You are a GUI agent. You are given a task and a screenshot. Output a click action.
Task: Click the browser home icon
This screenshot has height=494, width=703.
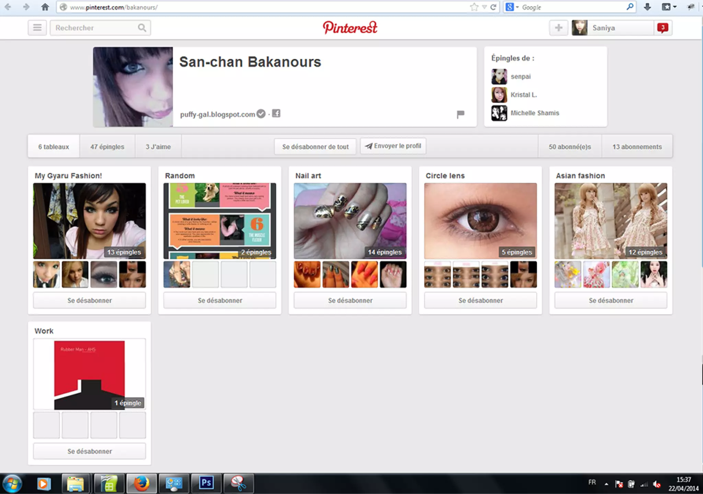coord(45,7)
